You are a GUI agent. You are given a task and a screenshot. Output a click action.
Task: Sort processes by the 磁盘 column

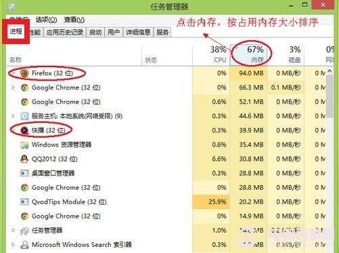286,55
